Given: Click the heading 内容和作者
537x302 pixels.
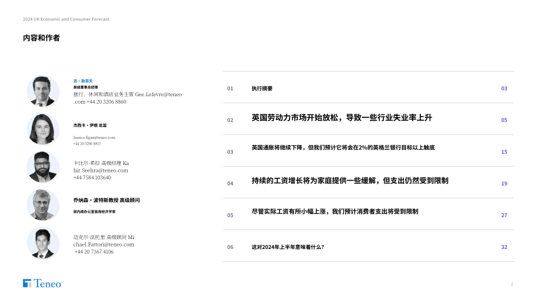Looking at the screenshot, I should tap(41, 38).
